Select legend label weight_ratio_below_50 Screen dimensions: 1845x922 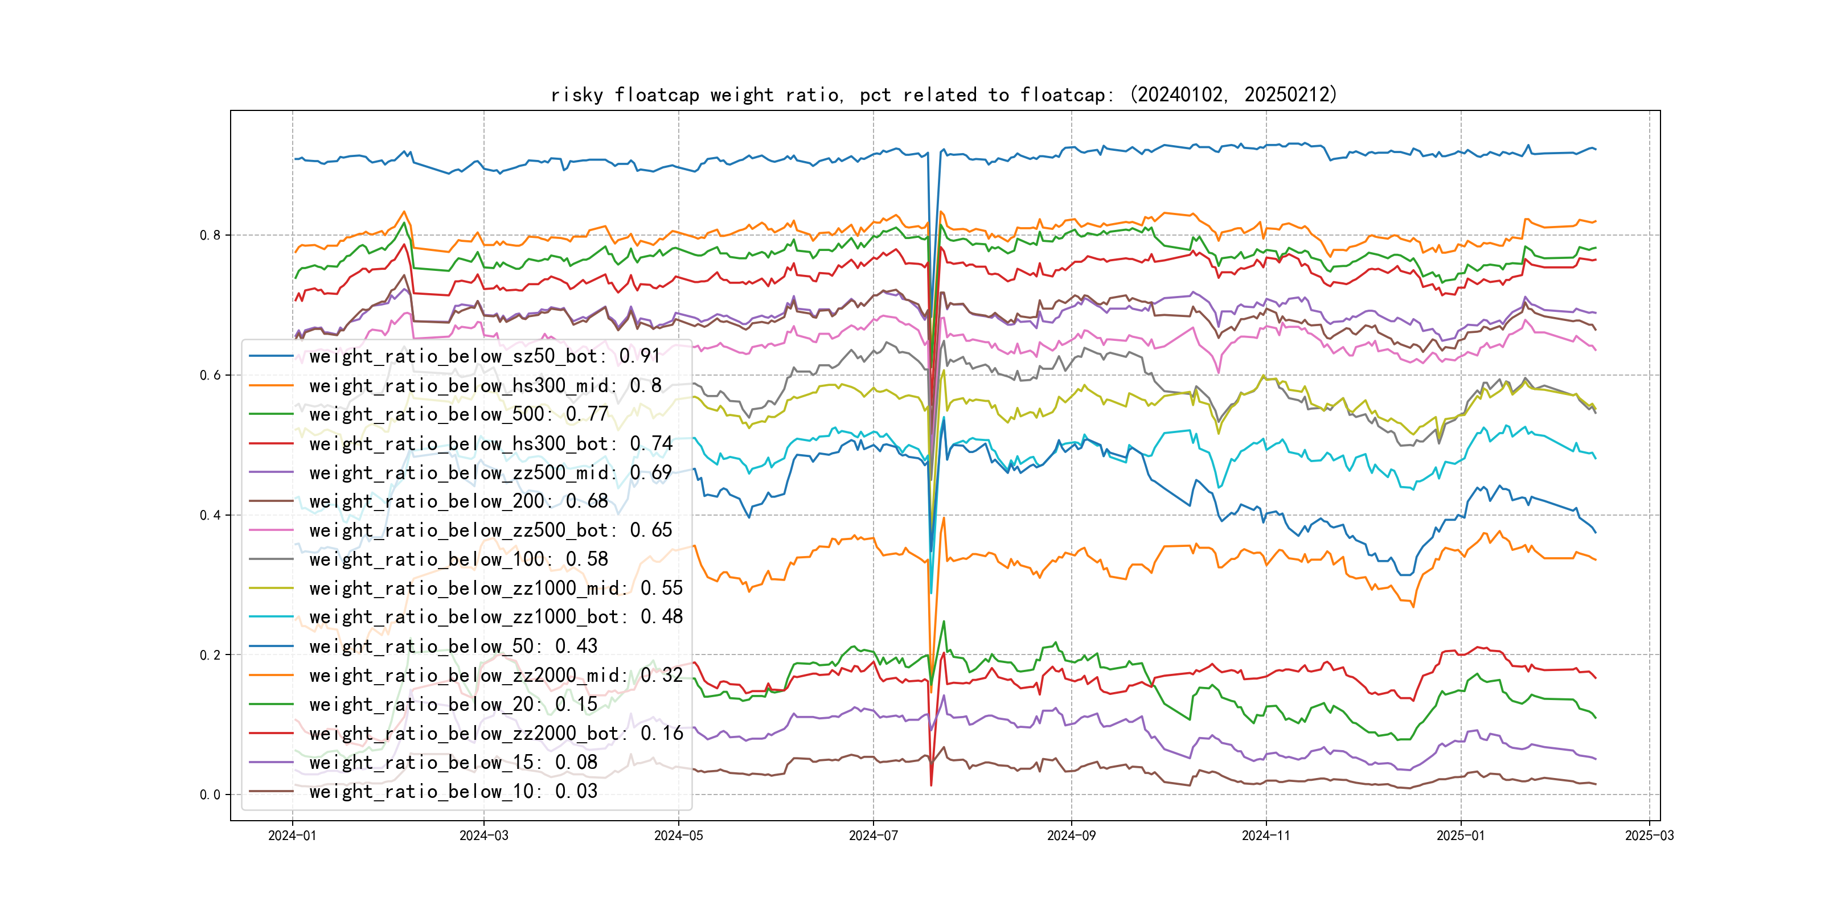coord(453,647)
